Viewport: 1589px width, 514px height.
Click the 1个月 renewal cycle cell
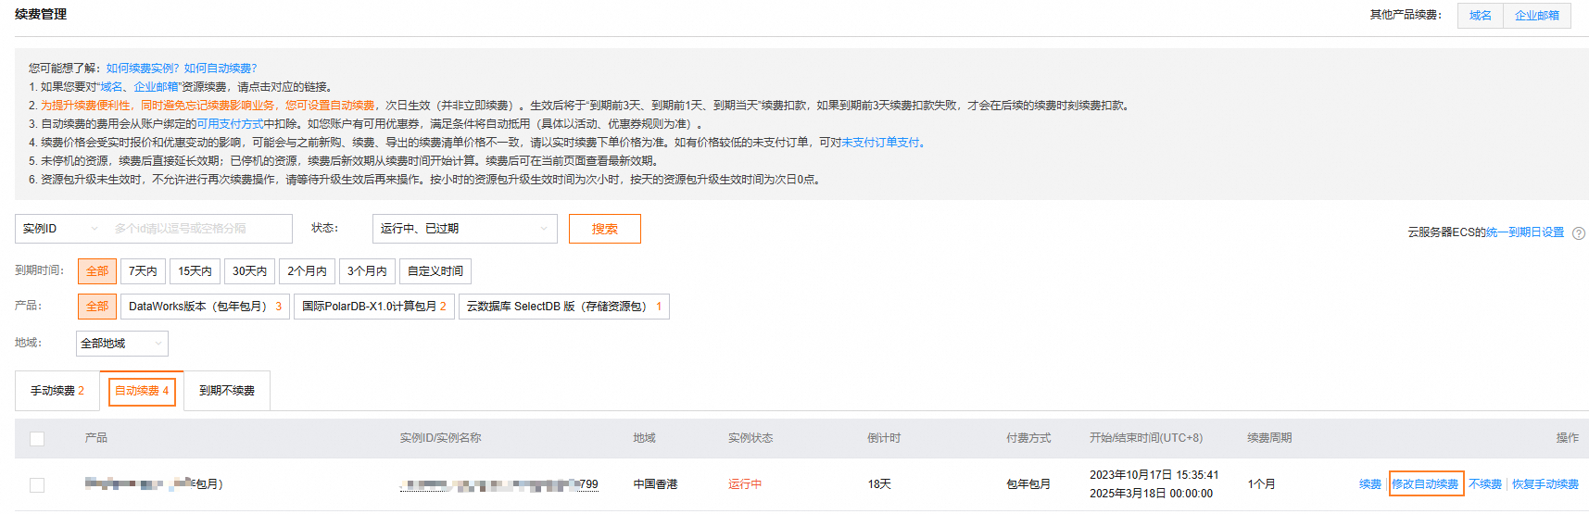pos(1262,484)
